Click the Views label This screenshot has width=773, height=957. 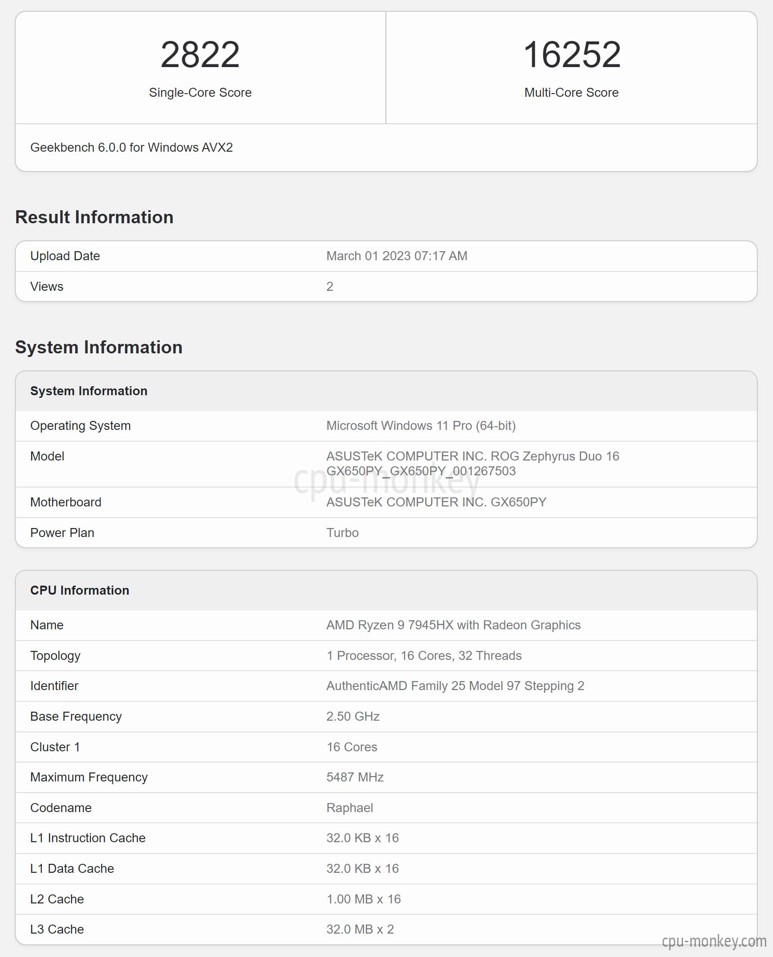point(47,287)
